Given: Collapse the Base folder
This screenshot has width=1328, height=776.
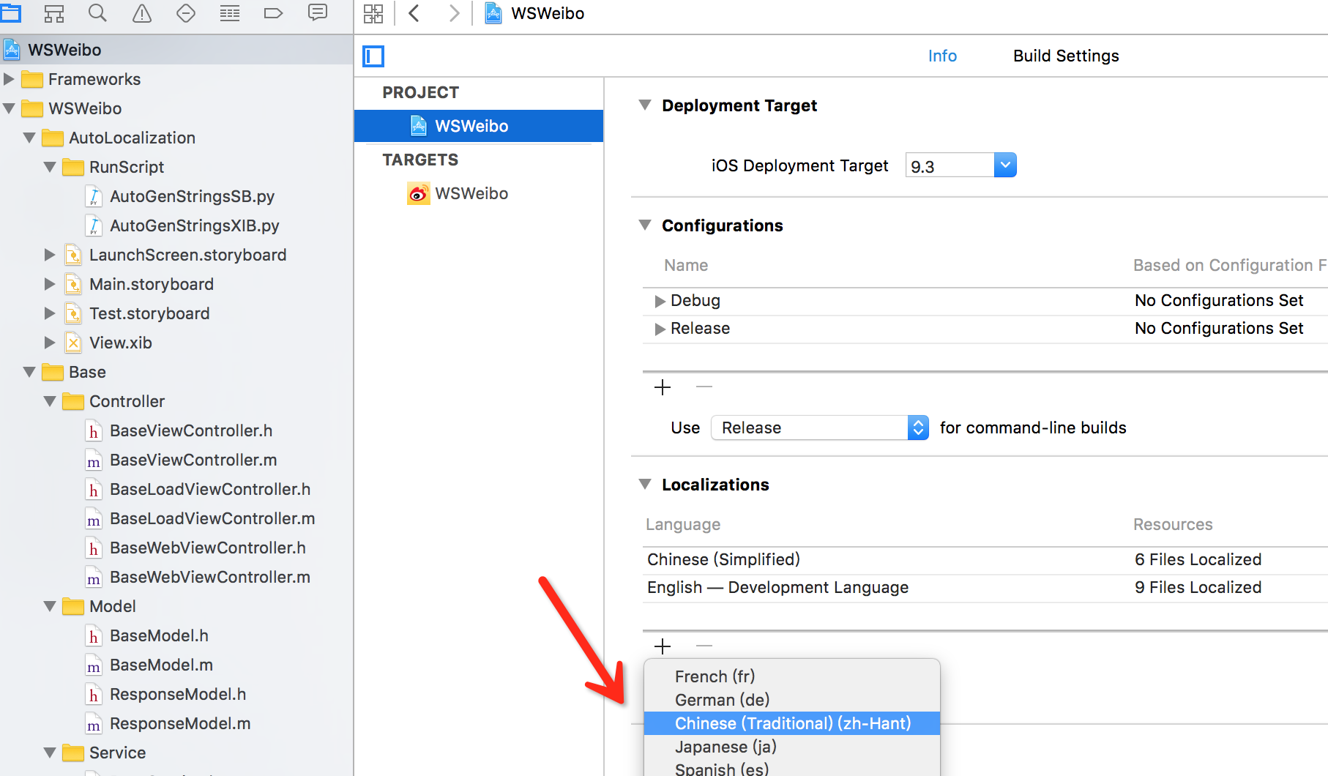Looking at the screenshot, I should click(29, 372).
